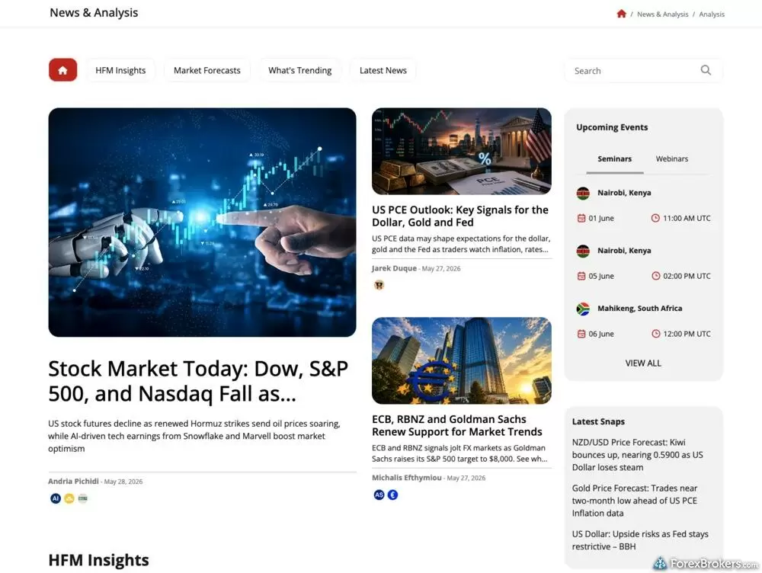
Task: Click the Kenya flag for the 01 June seminar
Action: pos(583,193)
